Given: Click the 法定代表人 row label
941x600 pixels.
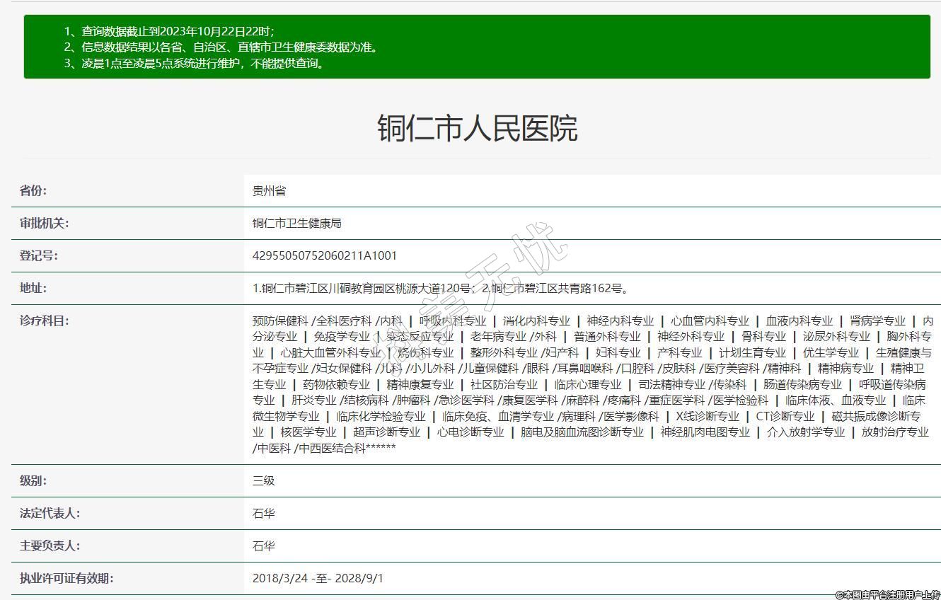Looking at the screenshot, I should coord(50,514).
